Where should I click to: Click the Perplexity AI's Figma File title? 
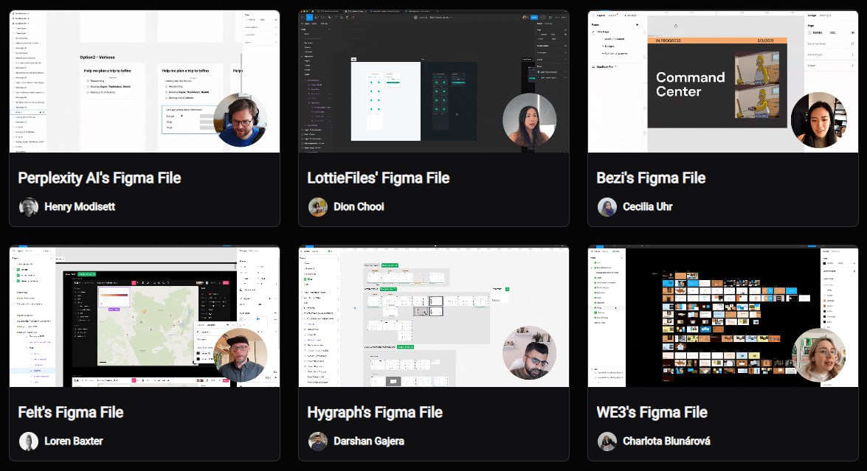click(100, 178)
